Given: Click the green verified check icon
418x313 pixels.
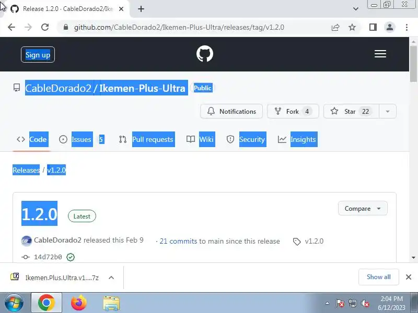Looking at the screenshot, I should [x=71, y=257].
